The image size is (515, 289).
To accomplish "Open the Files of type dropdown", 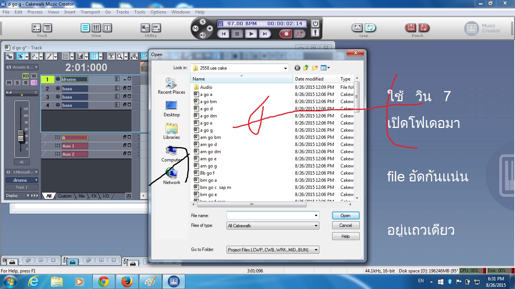I will click(x=316, y=226).
